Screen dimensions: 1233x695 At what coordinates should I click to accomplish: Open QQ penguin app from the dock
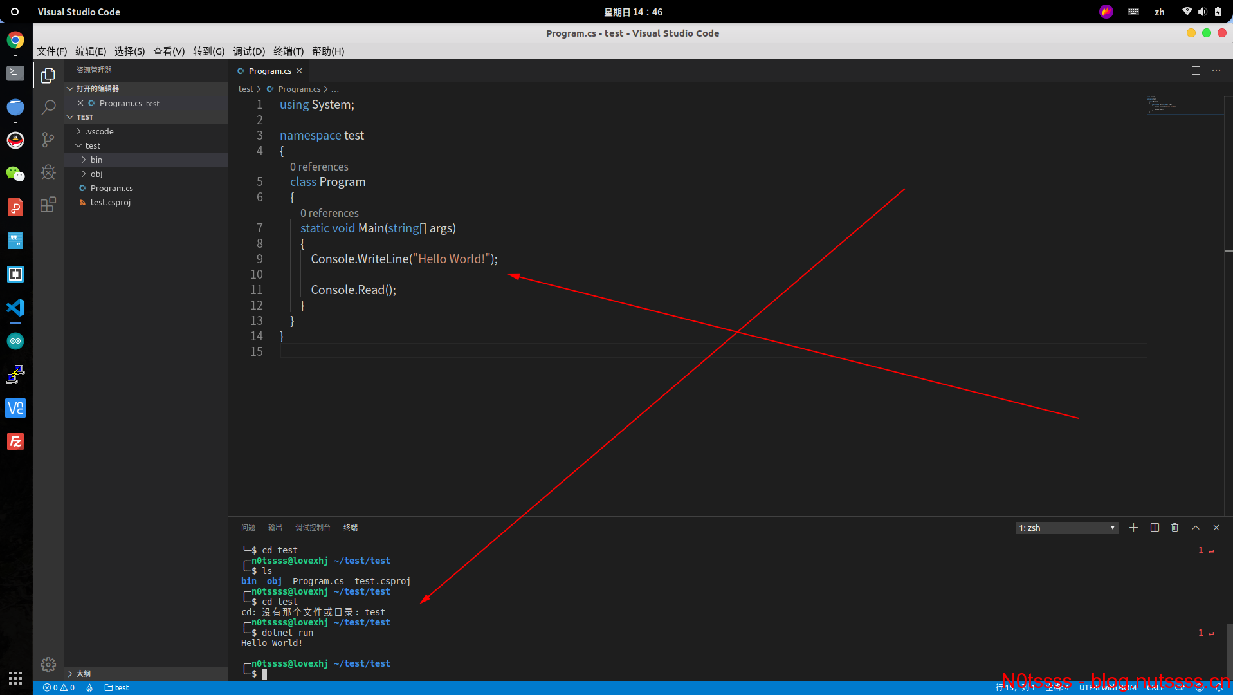[x=15, y=140]
